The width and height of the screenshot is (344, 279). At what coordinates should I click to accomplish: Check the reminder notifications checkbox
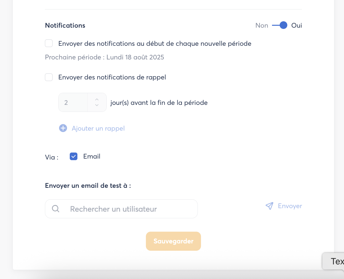tap(49, 77)
